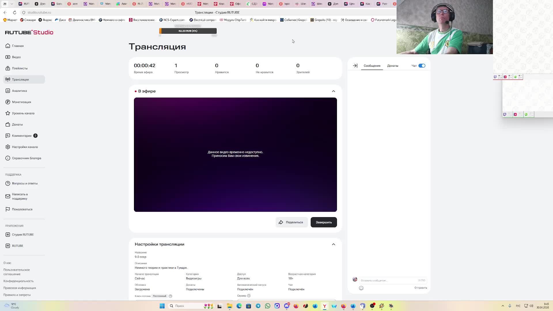Click the donation goal progress bar
Screen dimensions: 553x311
(188, 31)
